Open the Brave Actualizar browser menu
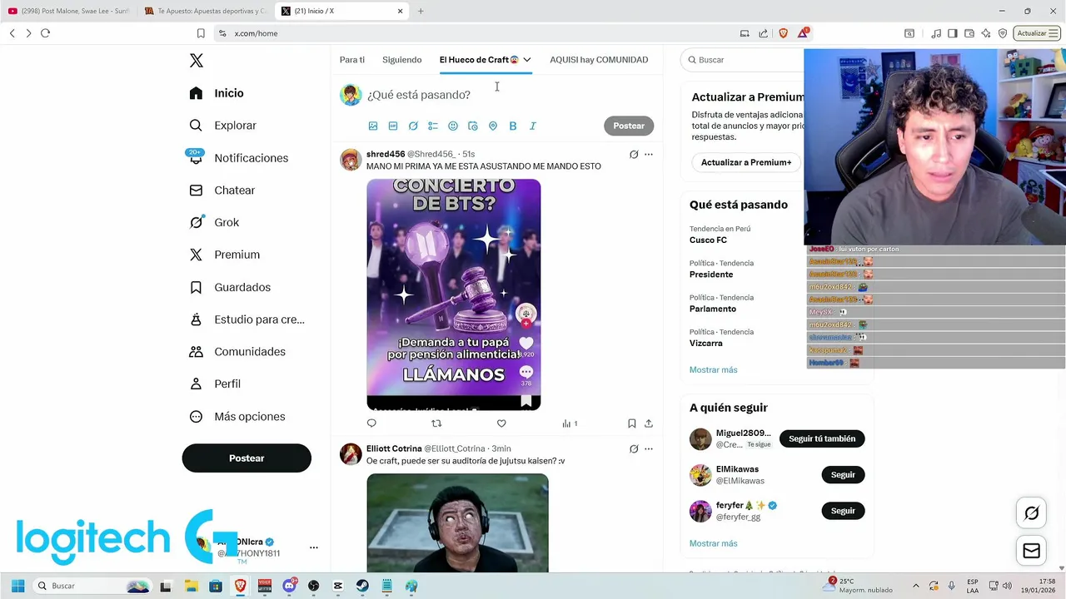 pyautogui.click(x=1036, y=33)
